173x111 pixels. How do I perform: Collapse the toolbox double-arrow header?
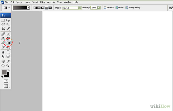point(1,12)
